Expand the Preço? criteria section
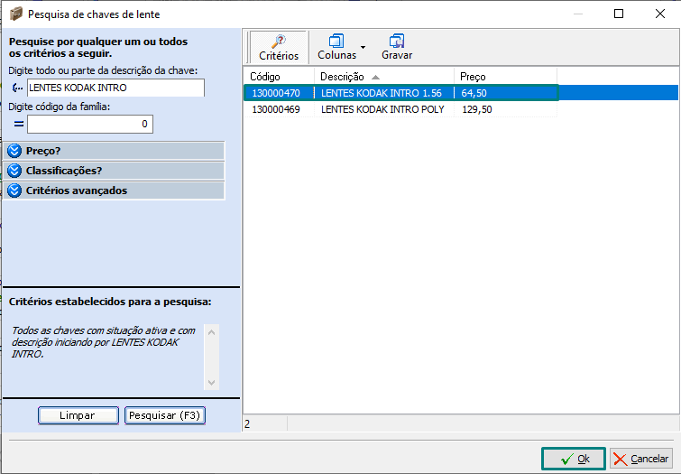 [115, 151]
